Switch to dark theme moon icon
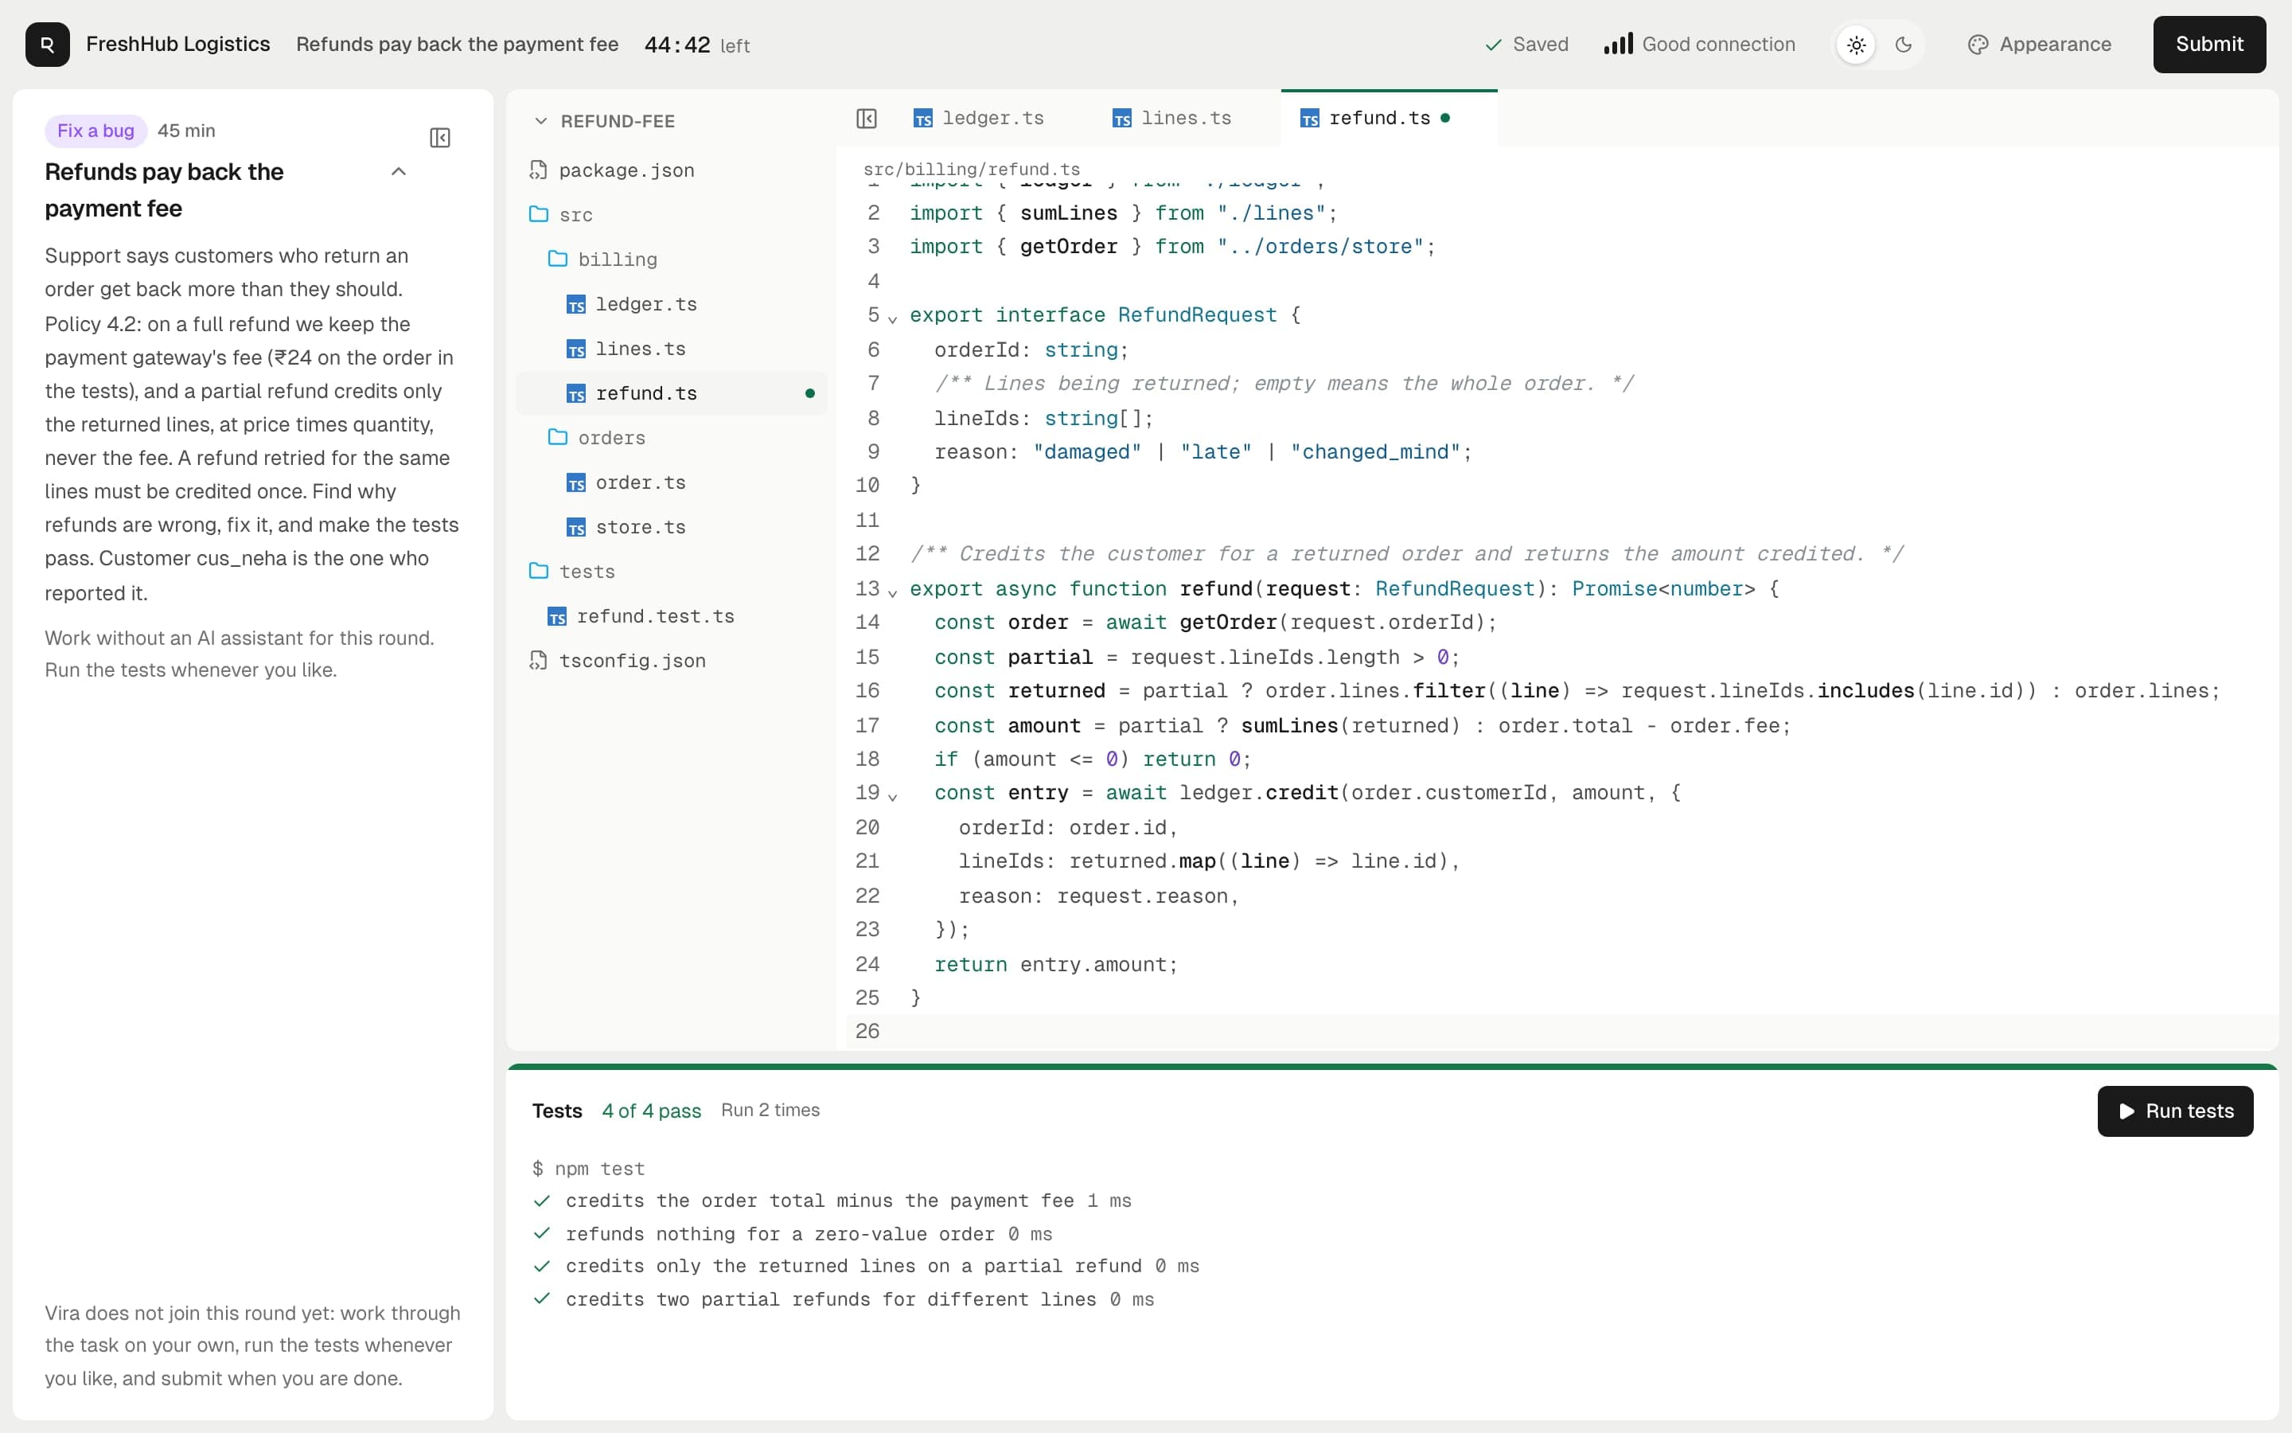 (1904, 45)
